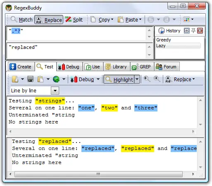Image resolution: width=212 pixels, height=186 pixels.
Task: Click the History clock icon
Action: click(x=161, y=31)
